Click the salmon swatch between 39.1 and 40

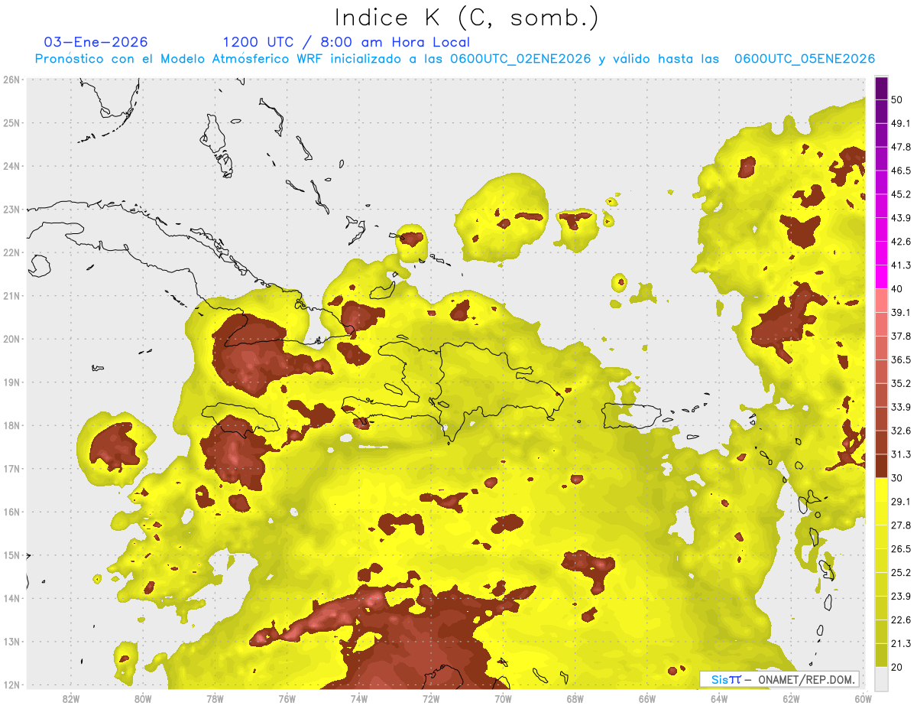881,301
